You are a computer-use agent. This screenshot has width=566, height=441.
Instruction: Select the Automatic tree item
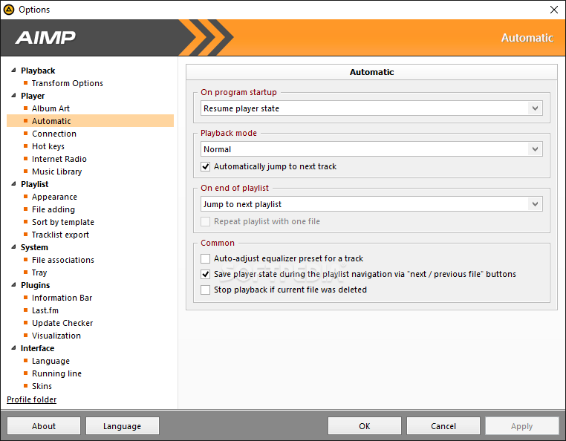click(x=90, y=121)
